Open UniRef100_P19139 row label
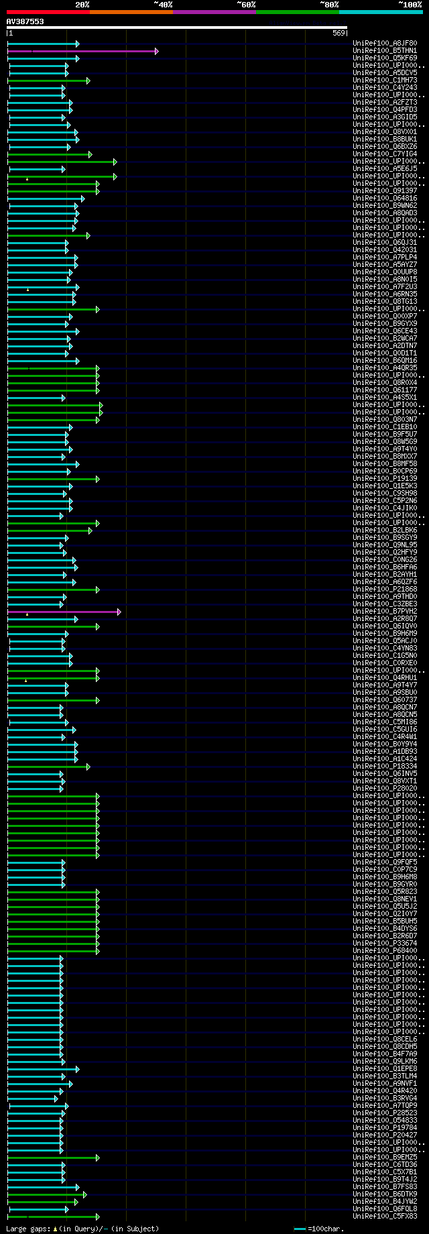The width and height of the screenshot is (429, 1234). click(x=385, y=479)
